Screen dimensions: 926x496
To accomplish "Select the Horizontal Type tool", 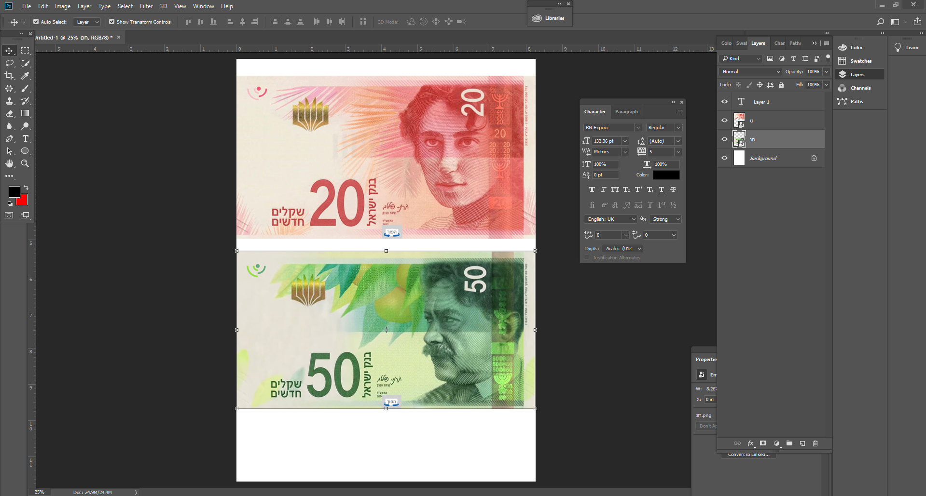I will pyautogui.click(x=26, y=138).
